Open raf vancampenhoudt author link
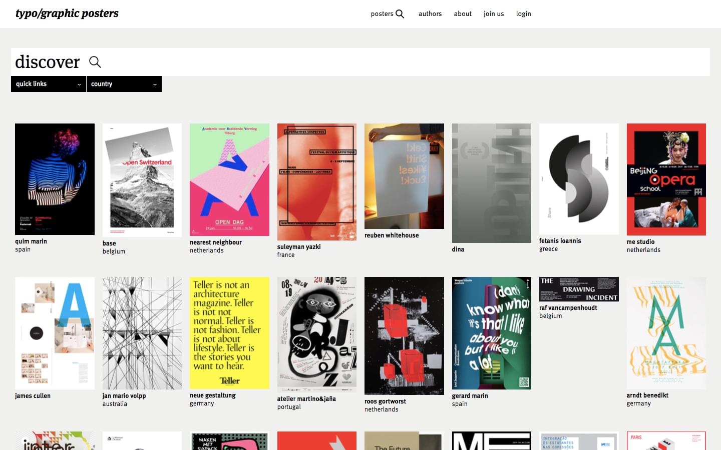The image size is (721, 450). coord(568,308)
